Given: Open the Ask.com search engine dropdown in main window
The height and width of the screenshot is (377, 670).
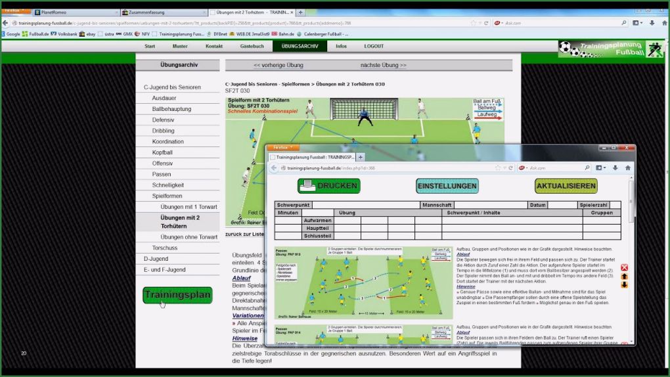Looking at the screenshot, I should pyautogui.click(x=498, y=23).
